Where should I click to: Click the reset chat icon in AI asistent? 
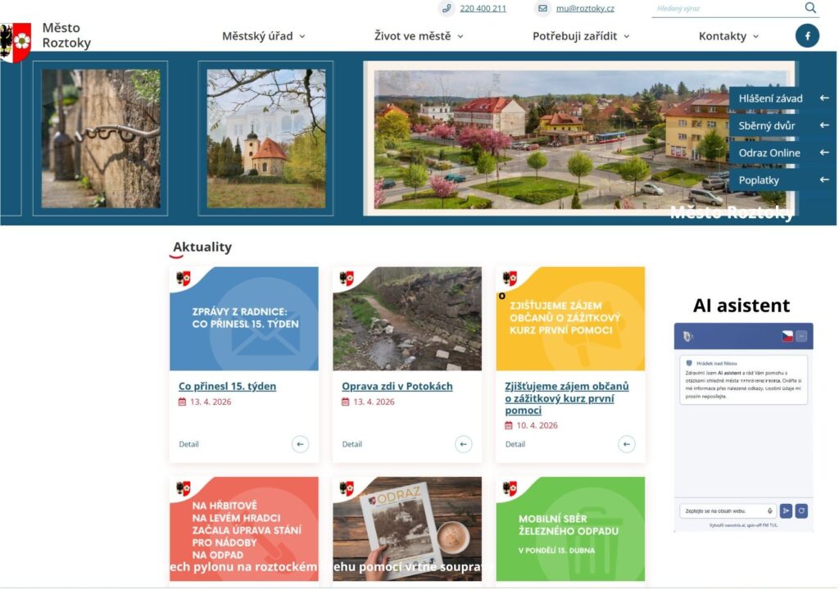[x=802, y=511]
